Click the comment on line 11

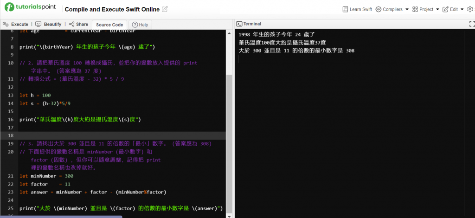(72, 79)
